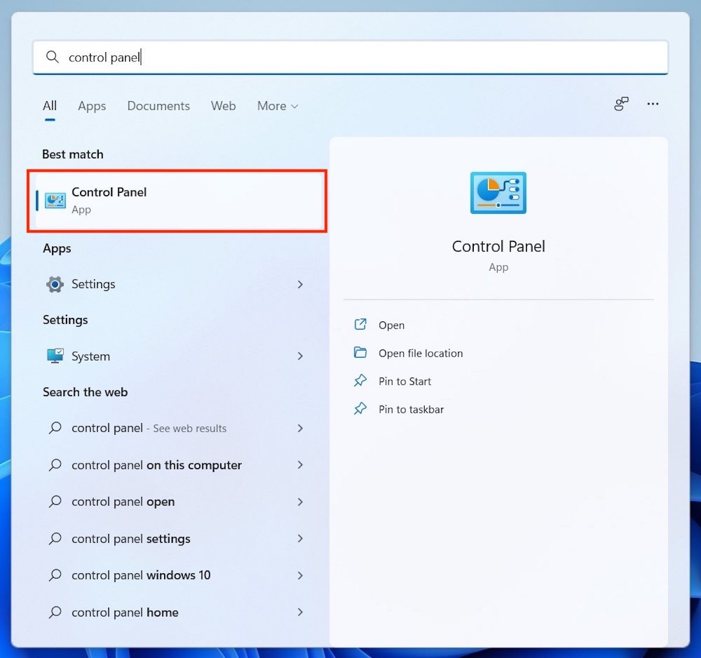This screenshot has height=658, width=701.
Task: Select 'control panel - See web results' suggestion
Action: [149, 428]
